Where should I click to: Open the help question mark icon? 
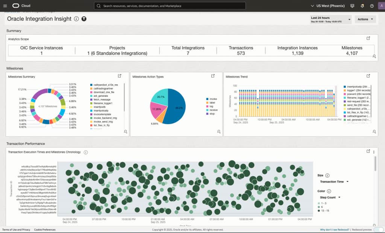pos(372,6)
